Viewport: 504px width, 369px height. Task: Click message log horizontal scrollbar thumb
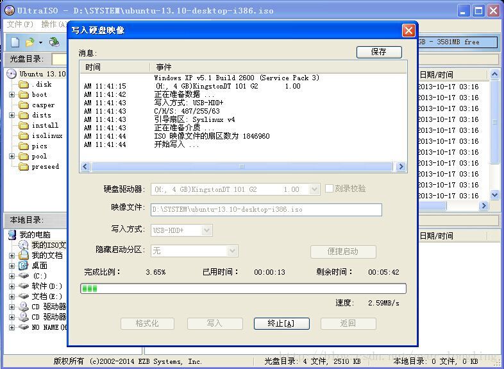[x=242, y=167]
